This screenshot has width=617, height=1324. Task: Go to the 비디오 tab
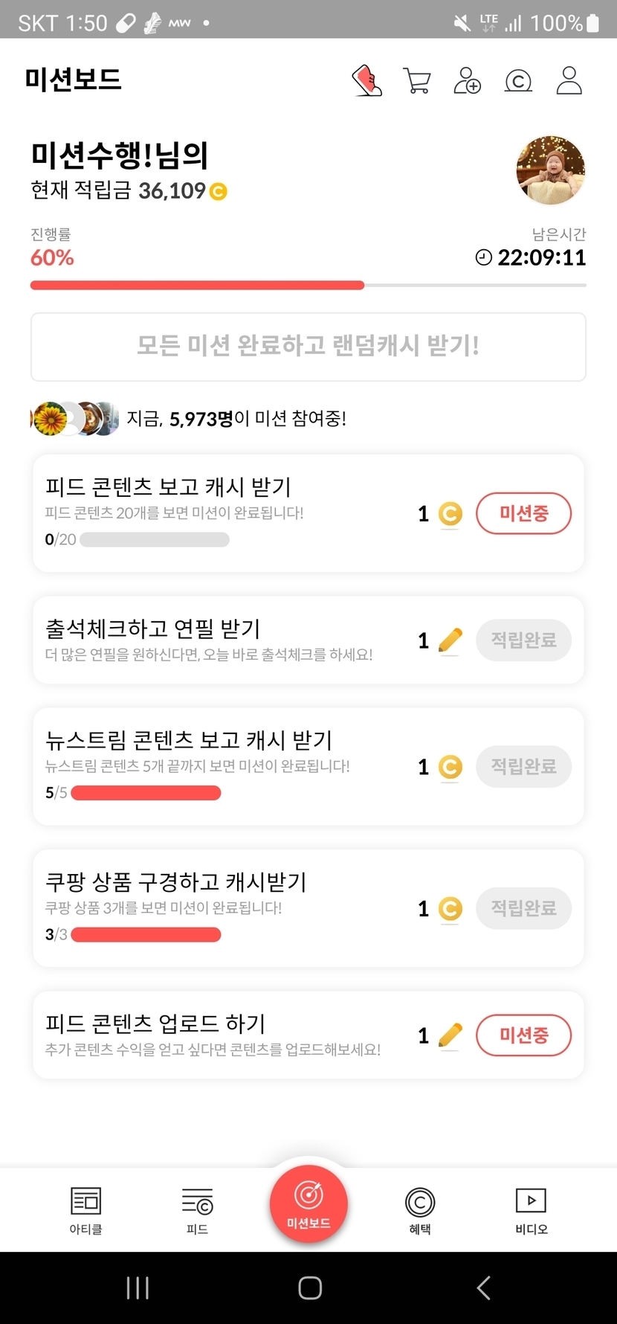[531, 1209]
